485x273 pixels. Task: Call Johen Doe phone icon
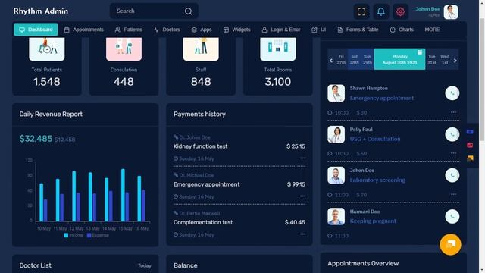pos(452,175)
